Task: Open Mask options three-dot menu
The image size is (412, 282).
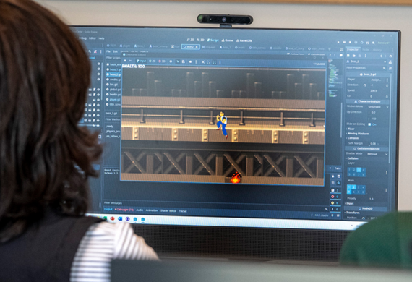Action: coord(386,190)
